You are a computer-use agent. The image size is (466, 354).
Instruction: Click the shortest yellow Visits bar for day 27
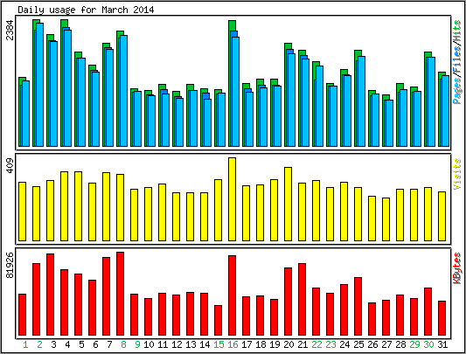[x=386, y=219]
